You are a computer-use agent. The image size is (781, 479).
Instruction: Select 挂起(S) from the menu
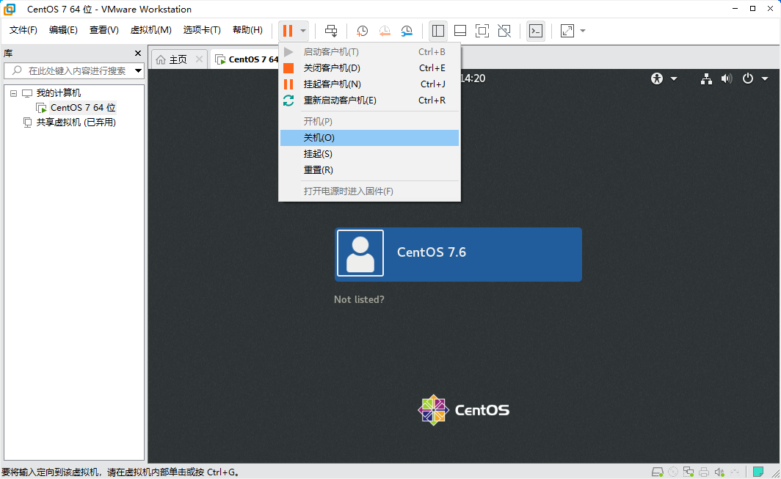point(319,153)
